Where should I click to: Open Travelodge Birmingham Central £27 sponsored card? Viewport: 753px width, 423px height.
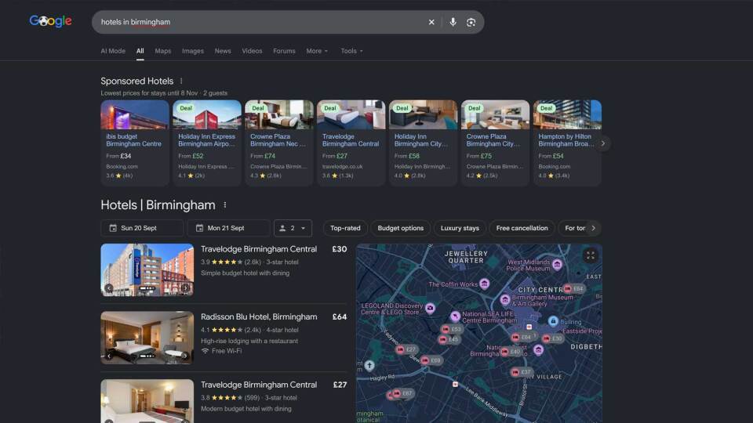tap(351, 143)
